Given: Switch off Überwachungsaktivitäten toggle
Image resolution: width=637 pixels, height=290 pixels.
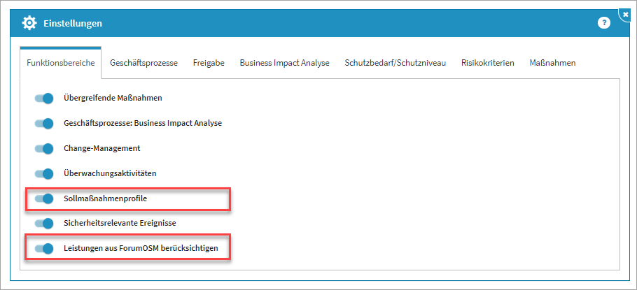Looking at the screenshot, I should click(x=44, y=173).
